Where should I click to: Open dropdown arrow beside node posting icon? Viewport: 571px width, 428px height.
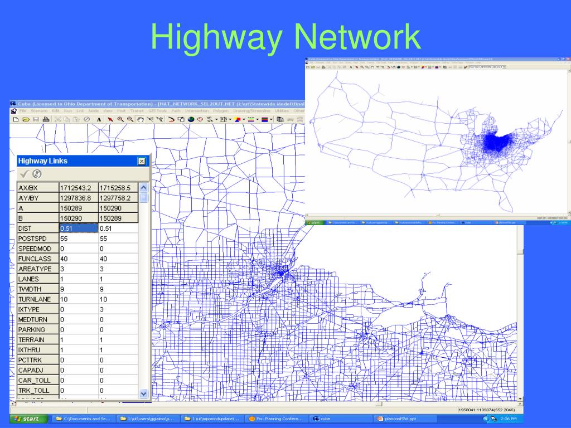(x=216, y=119)
